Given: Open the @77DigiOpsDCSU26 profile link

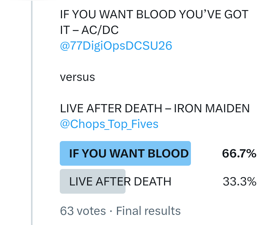Looking at the screenshot, I should point(116,46).
